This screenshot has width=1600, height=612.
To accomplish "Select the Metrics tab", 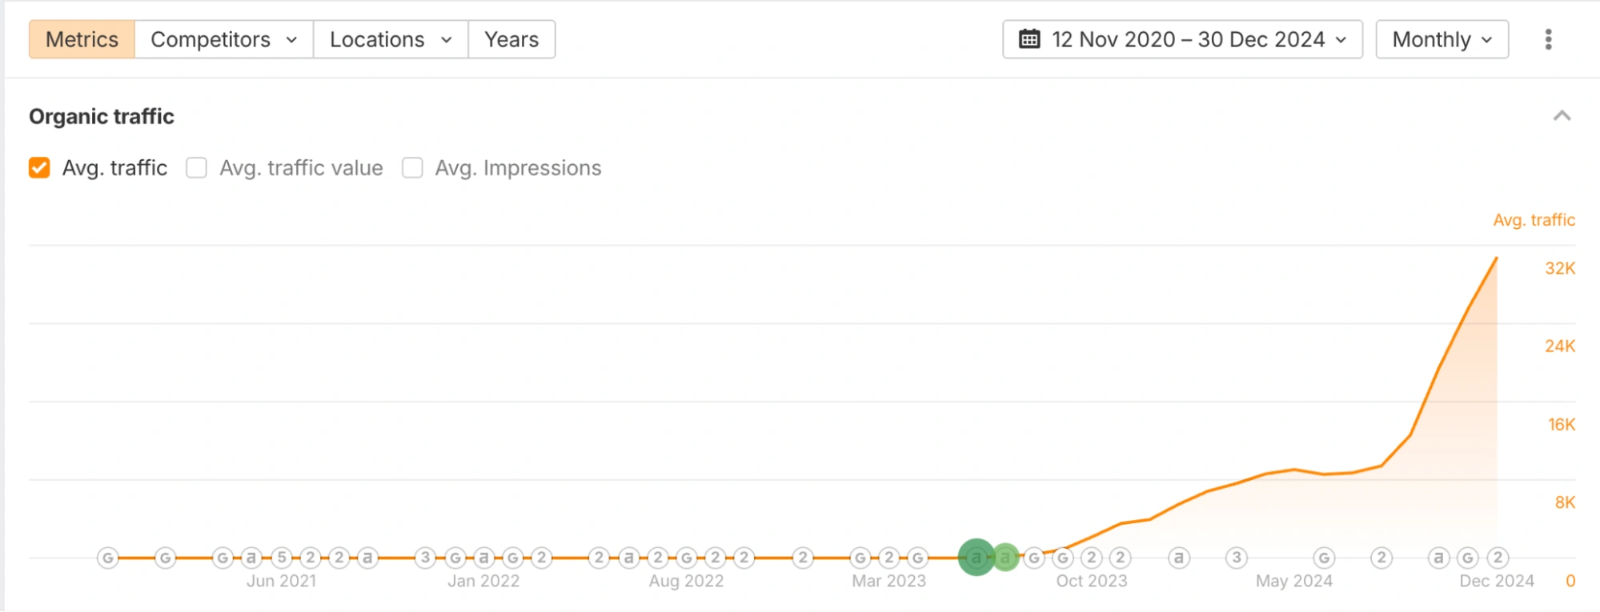I will pos(82,39).
